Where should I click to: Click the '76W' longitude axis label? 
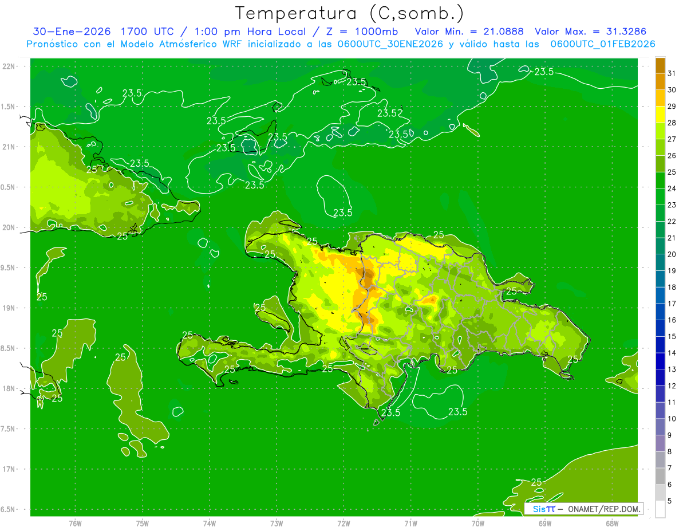point(75,524)
